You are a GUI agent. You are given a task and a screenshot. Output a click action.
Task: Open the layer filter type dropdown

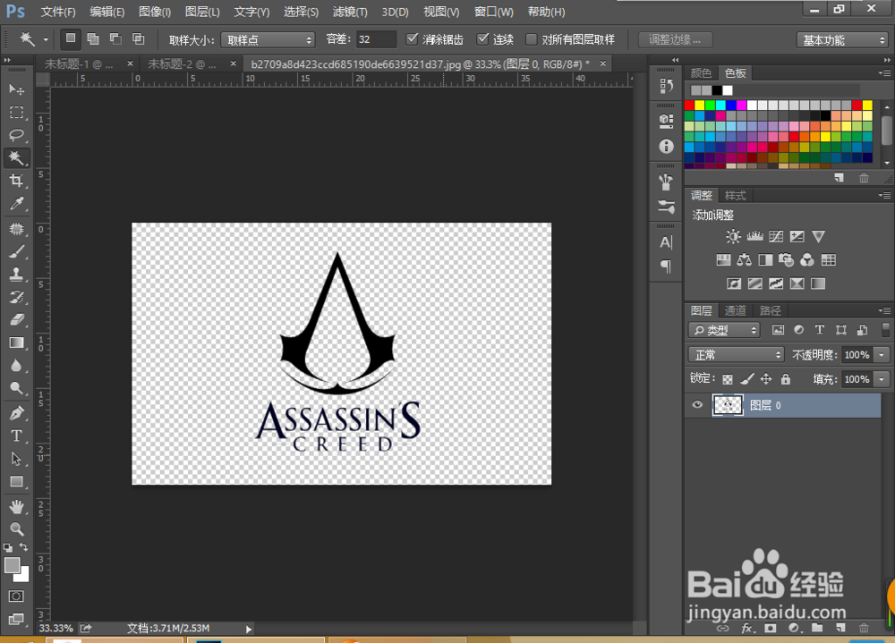click(x=724, y=330)
